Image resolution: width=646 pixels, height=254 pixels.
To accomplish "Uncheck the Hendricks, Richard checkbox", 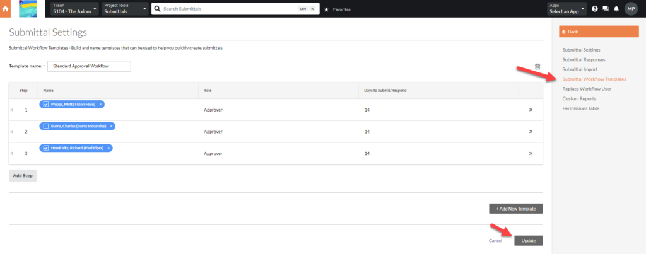I will [46, 148].
